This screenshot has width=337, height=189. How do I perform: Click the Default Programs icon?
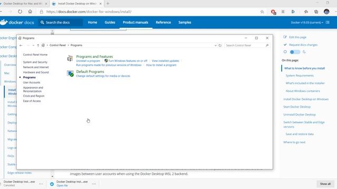point(70,73)
